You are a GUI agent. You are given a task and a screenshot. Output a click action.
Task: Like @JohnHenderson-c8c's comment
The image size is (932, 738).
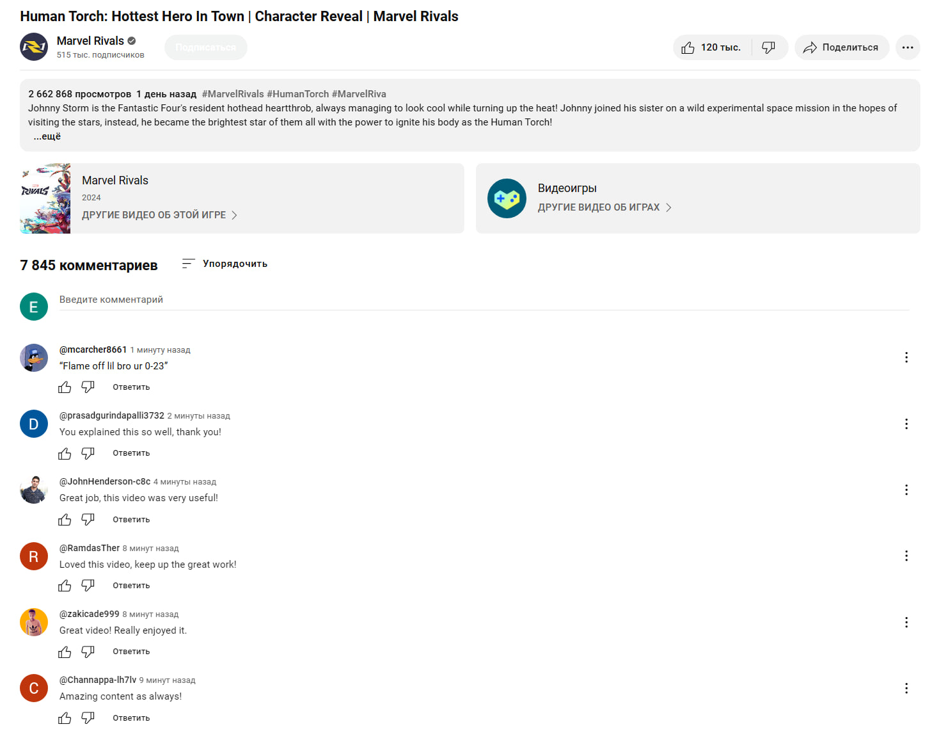pos(65,520)
